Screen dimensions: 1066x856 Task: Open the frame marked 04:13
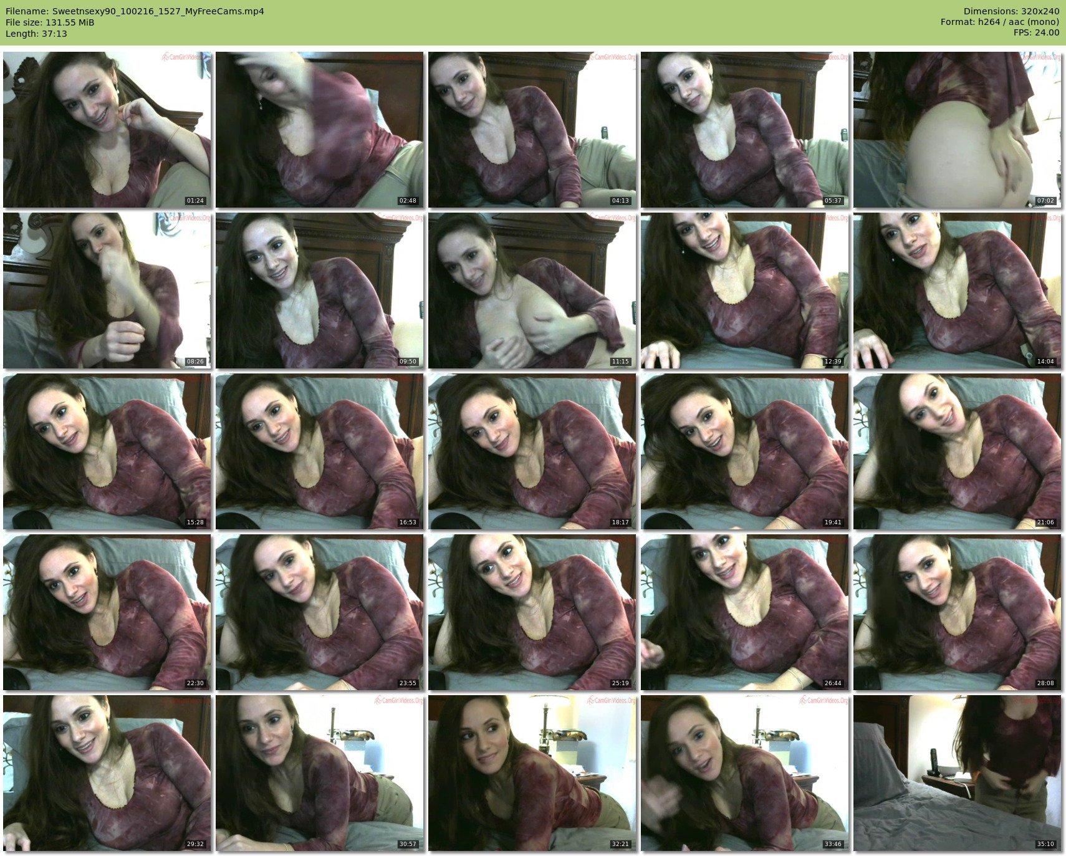(532, 130)
